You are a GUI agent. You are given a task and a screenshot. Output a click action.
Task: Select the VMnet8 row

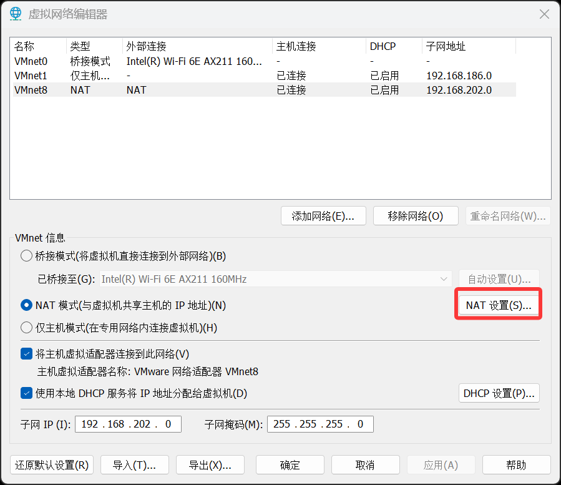click(x=265, y=90)
